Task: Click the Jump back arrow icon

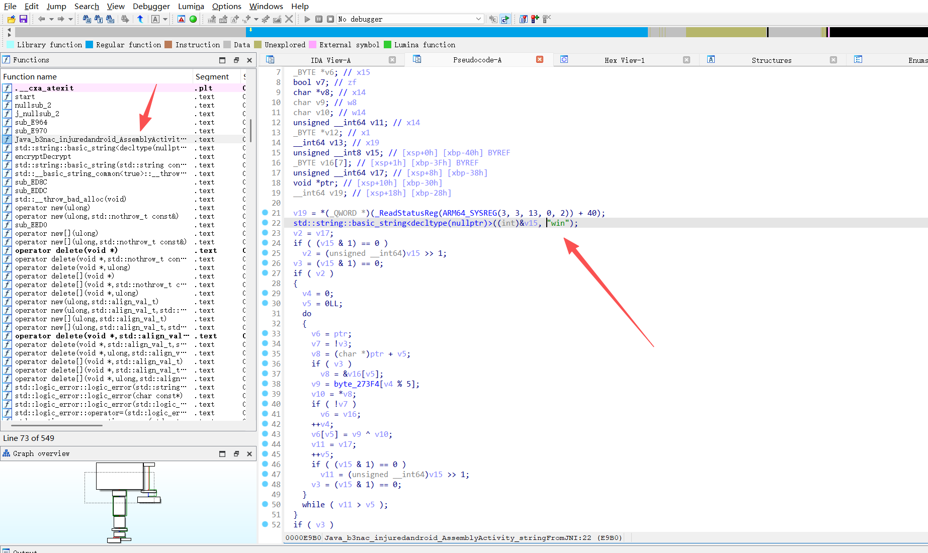Action: tap(41, 19)
